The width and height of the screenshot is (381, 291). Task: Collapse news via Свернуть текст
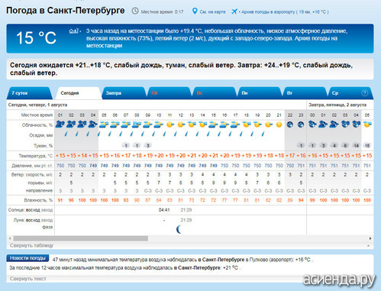[28, 279]
